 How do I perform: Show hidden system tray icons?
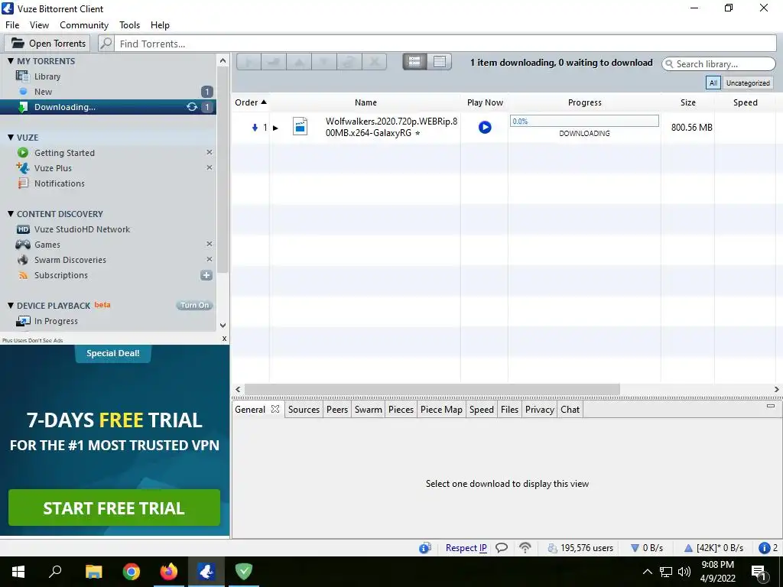(x=647, y=572)
